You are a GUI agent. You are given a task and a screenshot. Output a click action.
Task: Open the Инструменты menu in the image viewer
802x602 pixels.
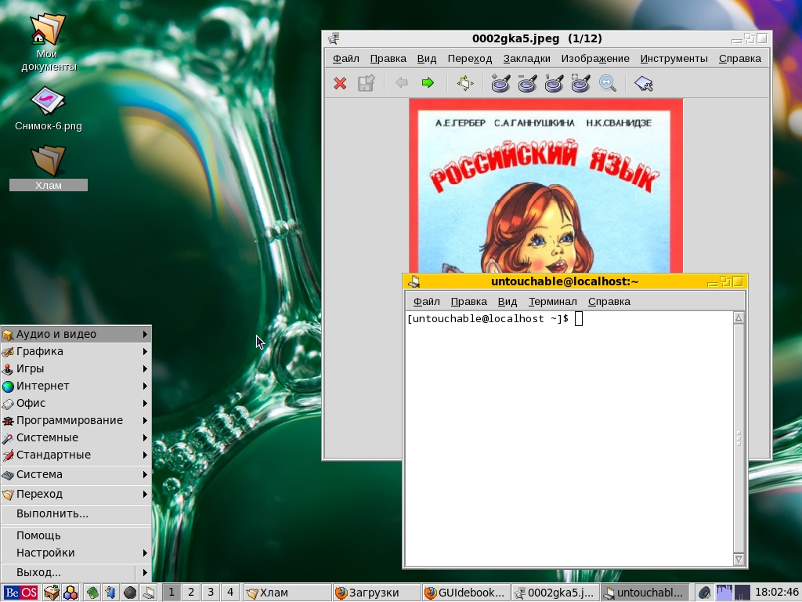coord(674,58)
